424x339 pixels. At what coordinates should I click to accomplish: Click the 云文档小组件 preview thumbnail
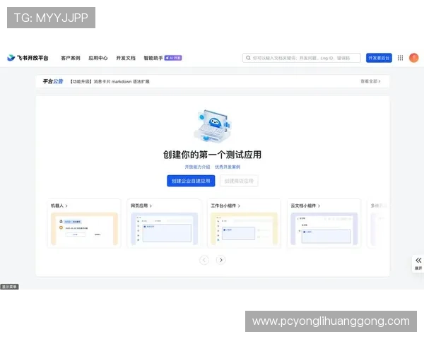324,229
